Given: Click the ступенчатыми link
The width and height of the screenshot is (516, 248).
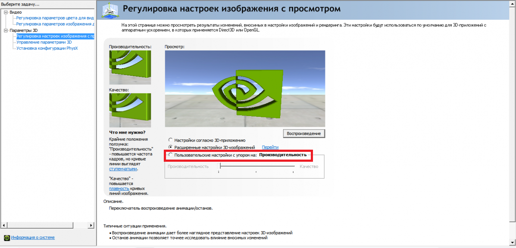Looking at the screenshot, I should 123,169.
